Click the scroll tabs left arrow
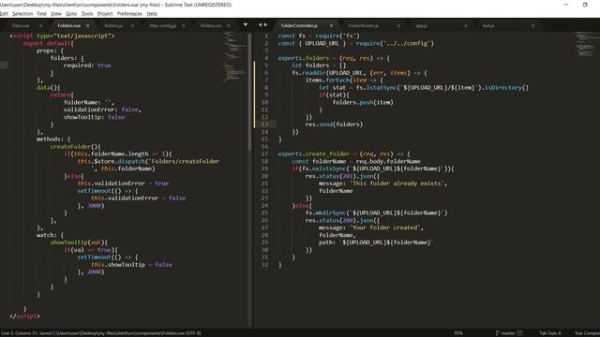Image resolution: width=600 pixels, height=337 pixels. [x=260, y=25]
